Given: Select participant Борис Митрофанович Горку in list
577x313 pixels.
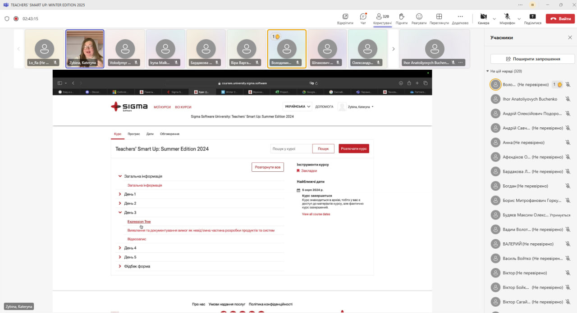Looking at the screenshot, I should [x=530, y=201].
